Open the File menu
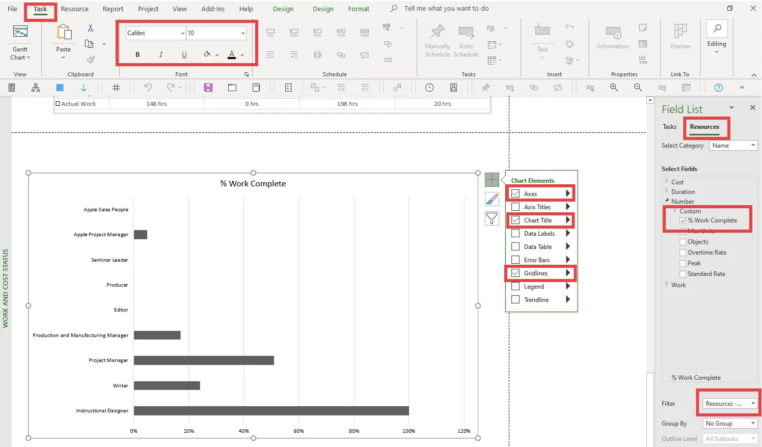The image size is (762, 447). 12,9
